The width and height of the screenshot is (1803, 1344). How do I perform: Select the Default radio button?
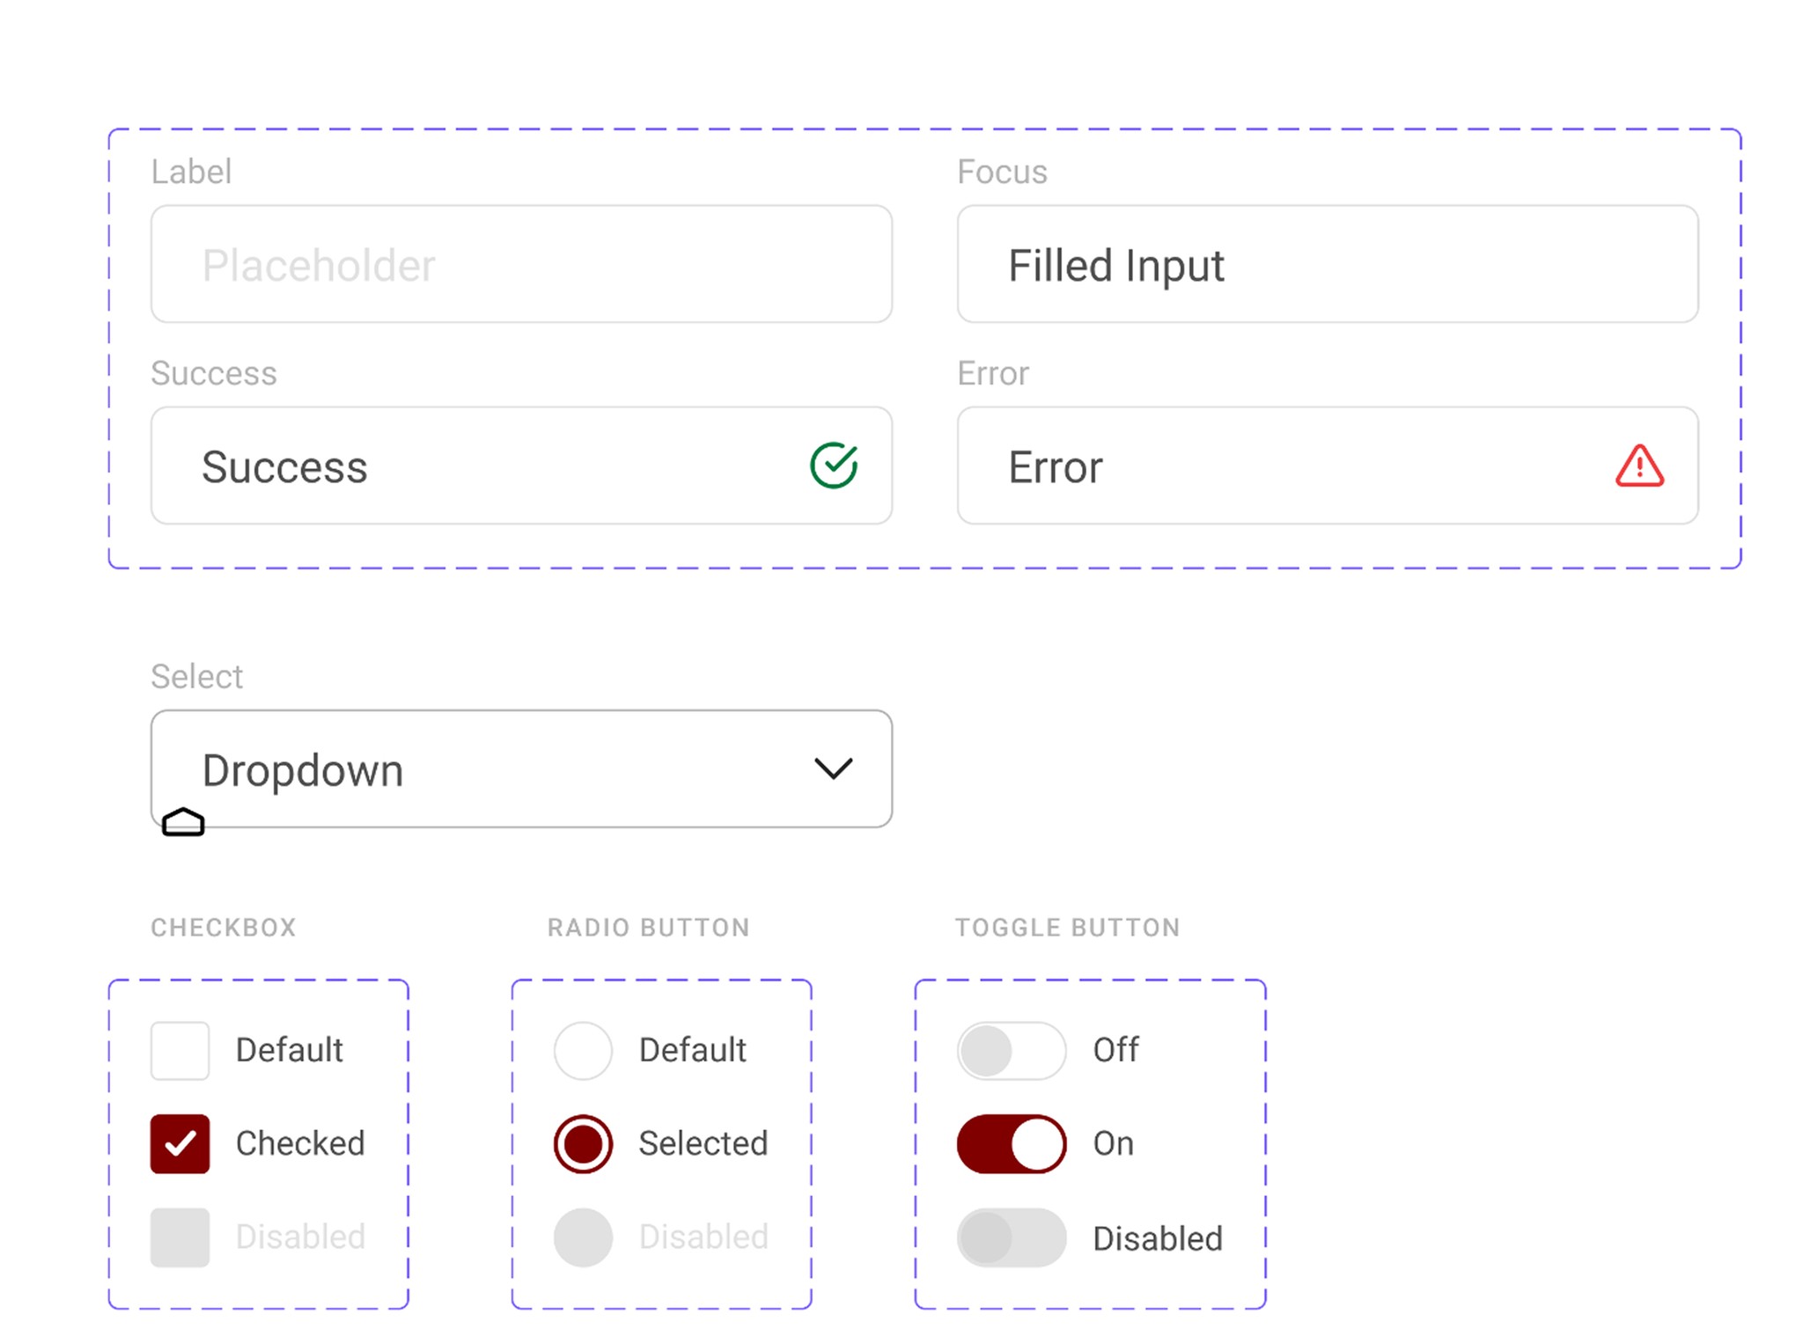point(583,1050)
